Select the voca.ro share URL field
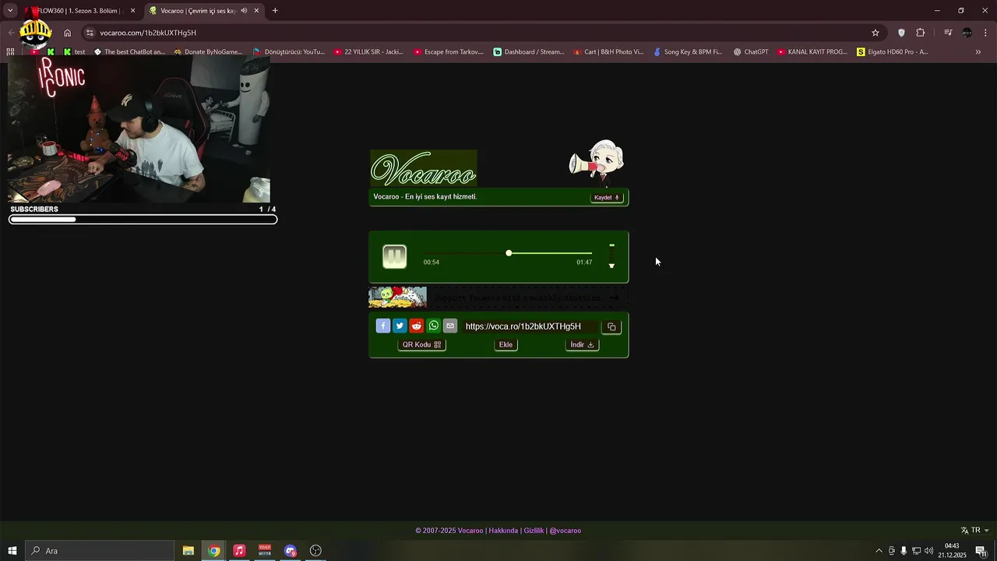997x561 pixels. (529, 326)
